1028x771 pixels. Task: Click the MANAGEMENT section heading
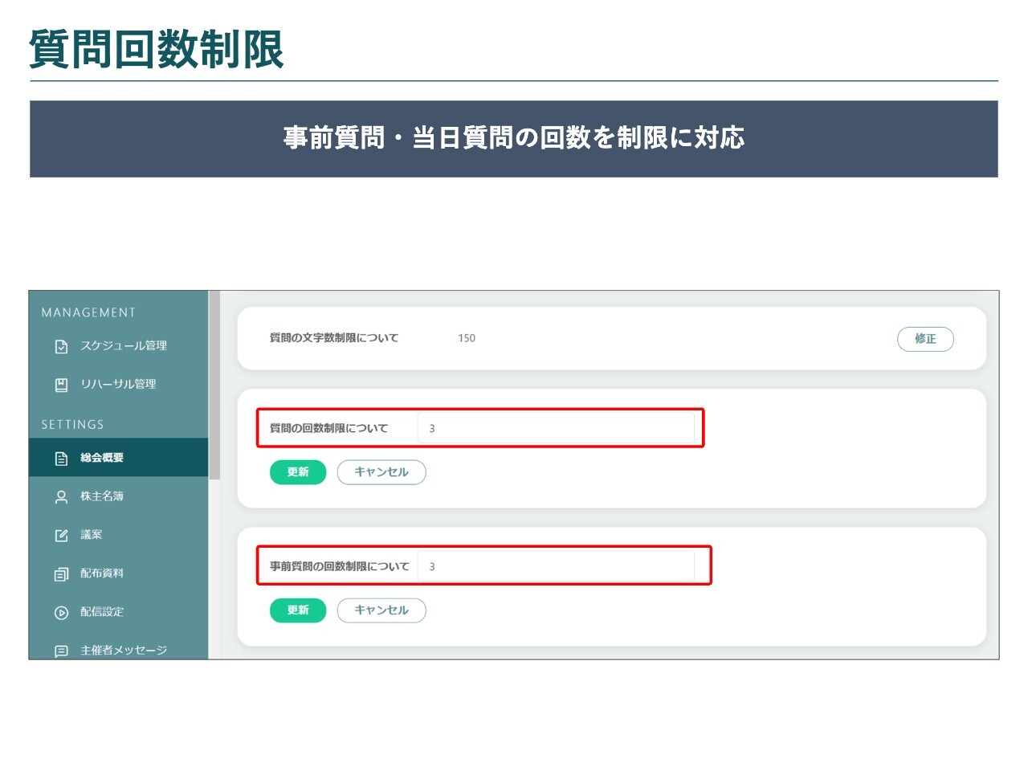click(x=88, y=312)
